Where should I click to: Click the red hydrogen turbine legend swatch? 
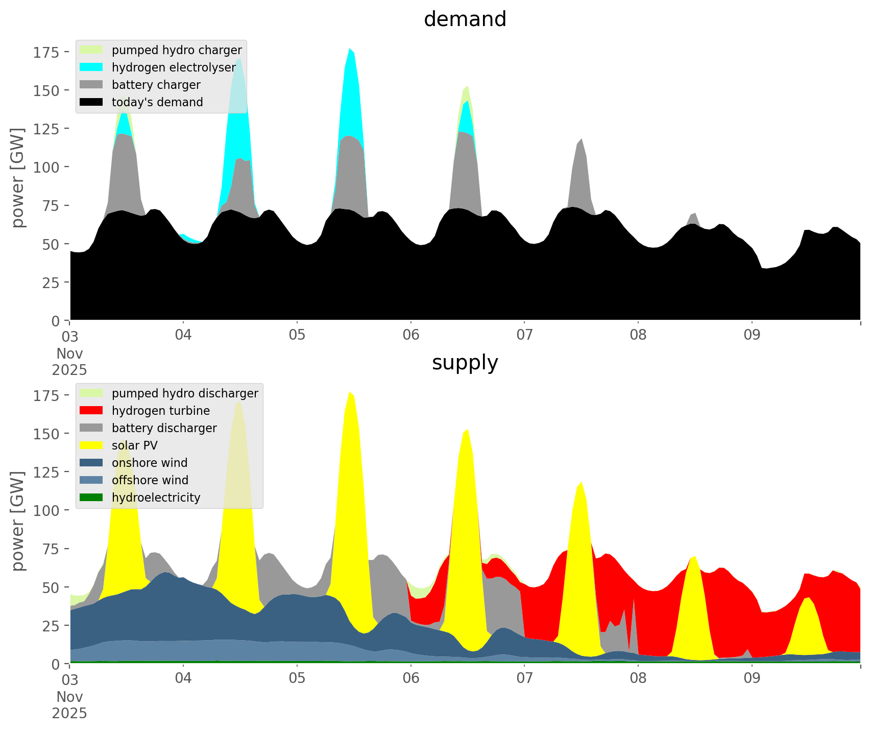pyautogui.click(x=91, y=411)
